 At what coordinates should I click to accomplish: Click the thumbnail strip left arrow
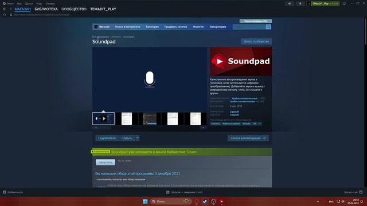click(96, 128)
